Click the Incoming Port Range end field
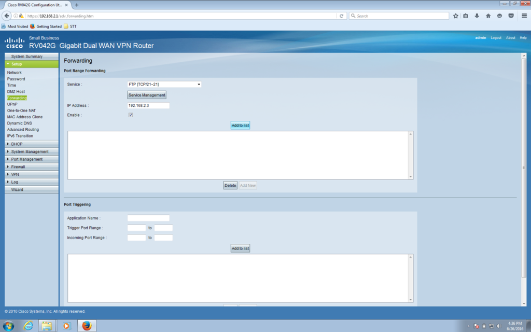The height and width of the screenshot is (332, 531). pyautogui.click(x=163, y=238)
